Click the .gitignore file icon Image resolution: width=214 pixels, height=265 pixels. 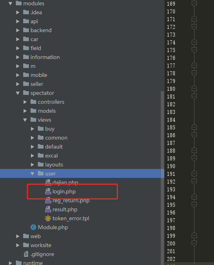point(26,254)
